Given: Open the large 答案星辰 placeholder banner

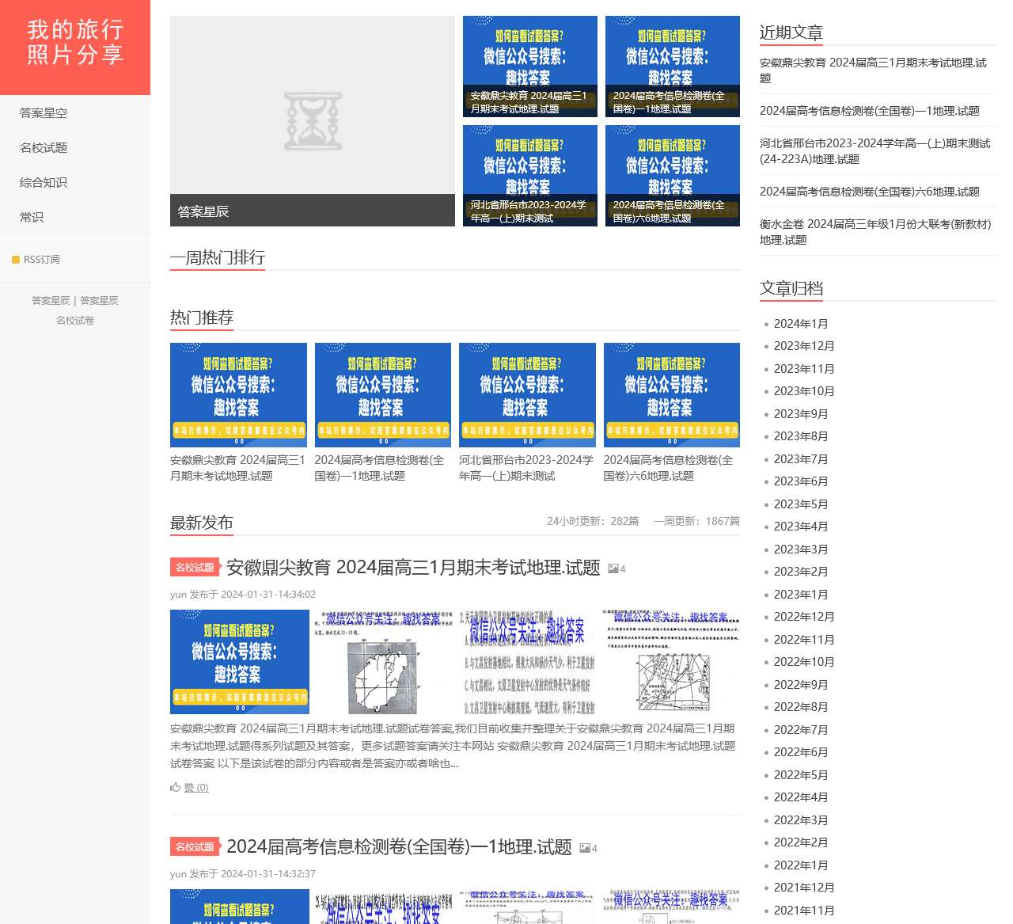Looking at the screenshot, I should [x=313, y=121].
